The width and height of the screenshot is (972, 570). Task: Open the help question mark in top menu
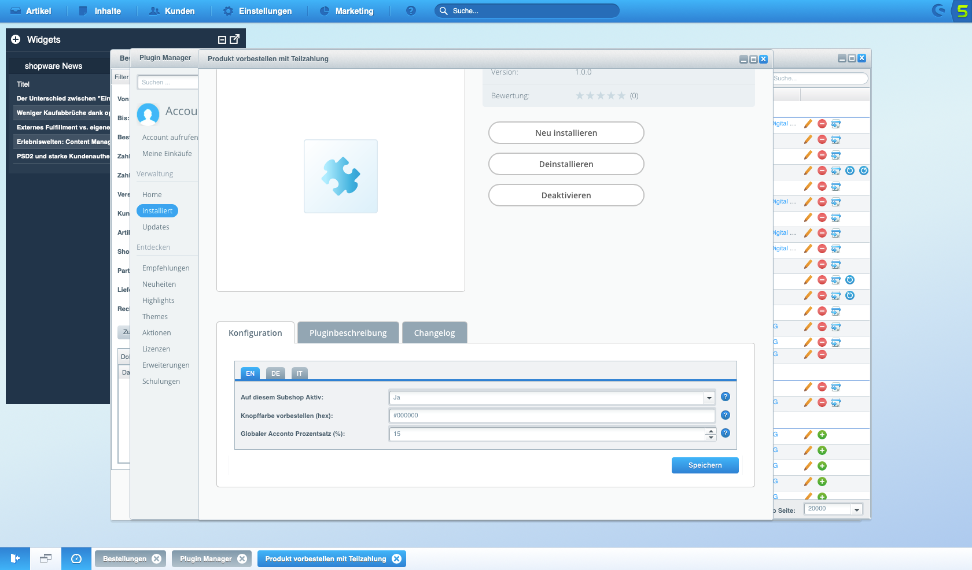pos(411,11)
